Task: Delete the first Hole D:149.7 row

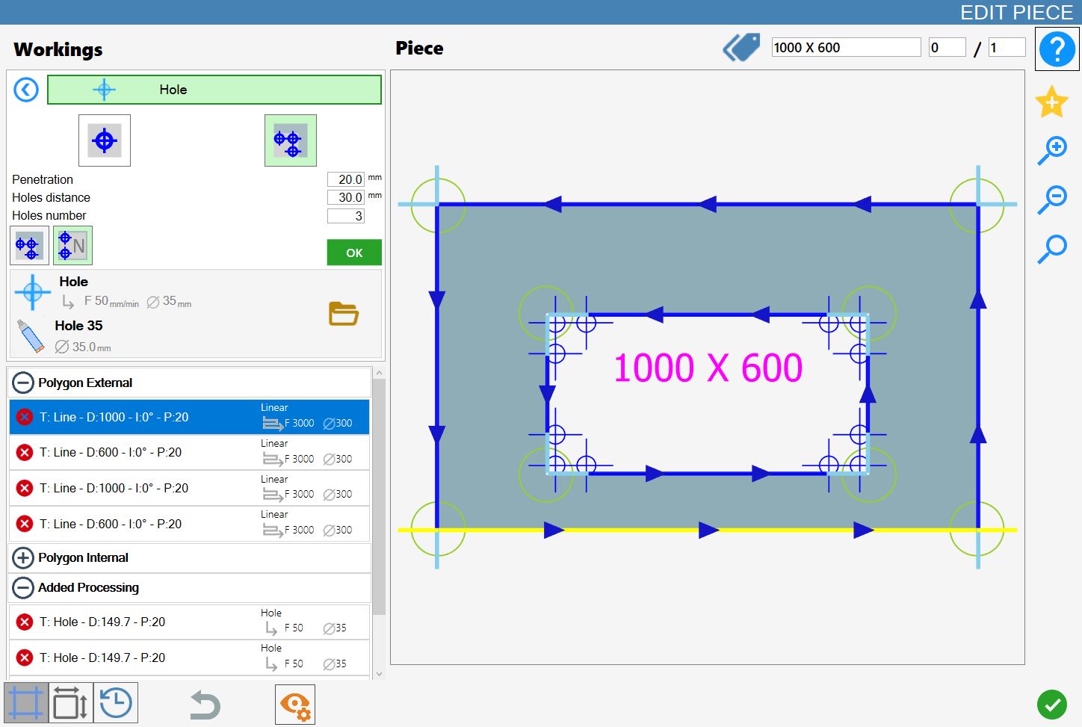Action: coord(25,622)
